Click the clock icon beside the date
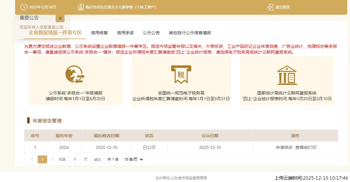 pyautogui.click(x=24, y=7)
